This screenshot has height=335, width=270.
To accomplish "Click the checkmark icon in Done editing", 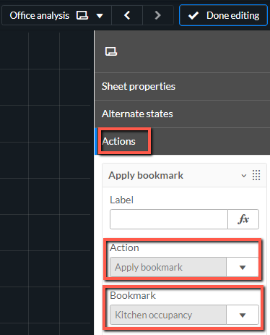I will point(193,16).
